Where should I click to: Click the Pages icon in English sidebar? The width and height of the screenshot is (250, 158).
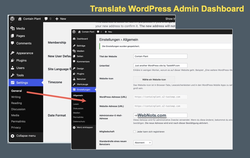pos(12,36)
